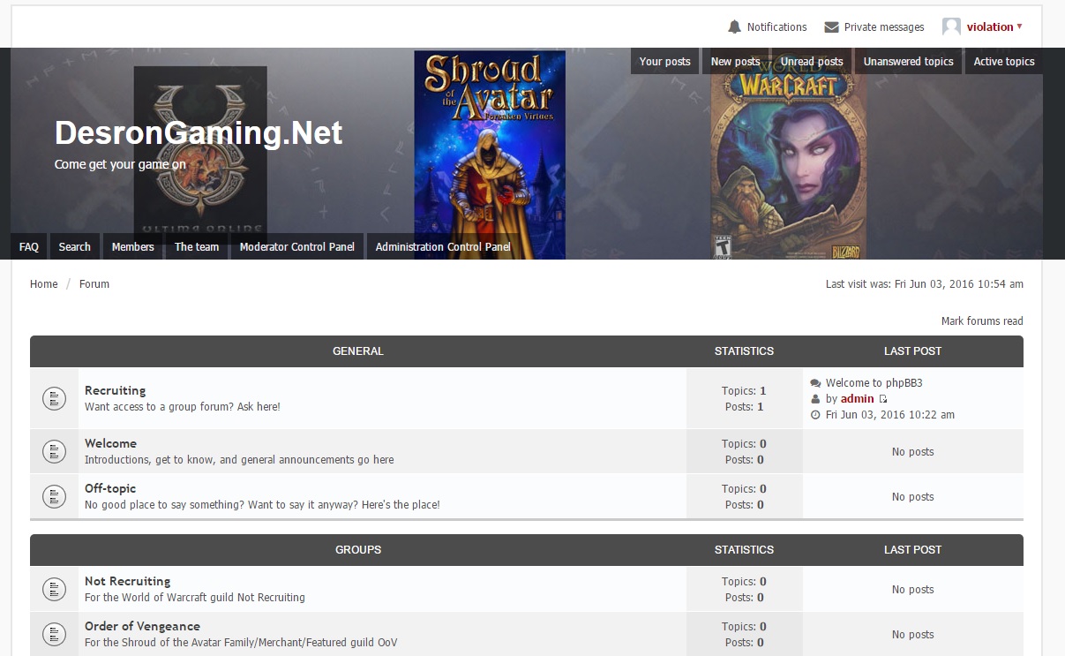Click the clock icon beside the post date
Image resolution: width=1065 pixels, height=656 pixels.
[815, 415]
